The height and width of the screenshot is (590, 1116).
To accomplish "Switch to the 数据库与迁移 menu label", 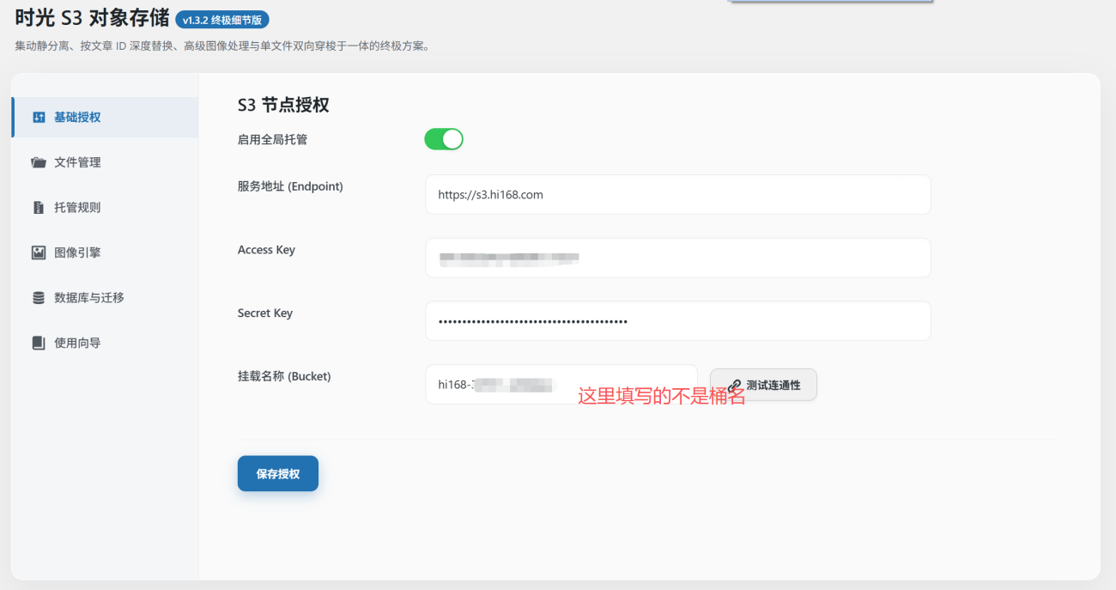I will coord(89,298).
